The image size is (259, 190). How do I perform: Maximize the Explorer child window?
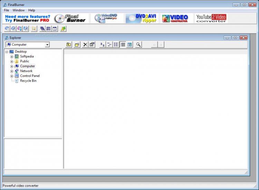236,38
